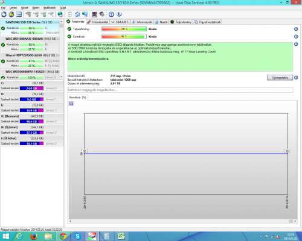Image resolution: width=302 pixels, height=241 pixels.
Task: Open the Windows Start button
Action: pyautogui.click(x=5, y=236)
